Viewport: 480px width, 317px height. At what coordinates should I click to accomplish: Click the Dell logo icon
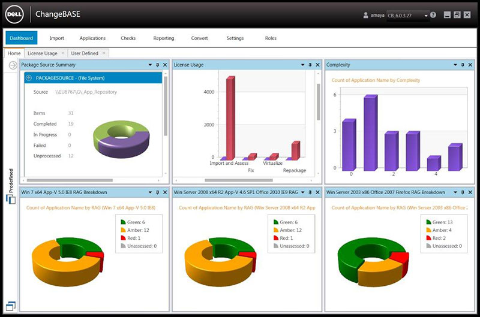[14, 14]
